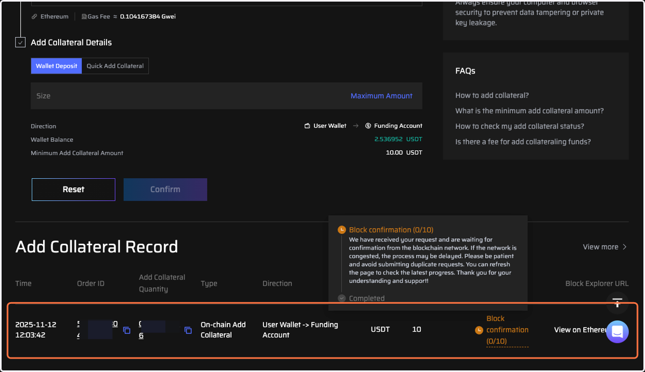This screenshot has height=372, width=645.
Task: Click the 2025-11-12 12:03:42 timestamp cell
Action: click(x=35, y=330)
